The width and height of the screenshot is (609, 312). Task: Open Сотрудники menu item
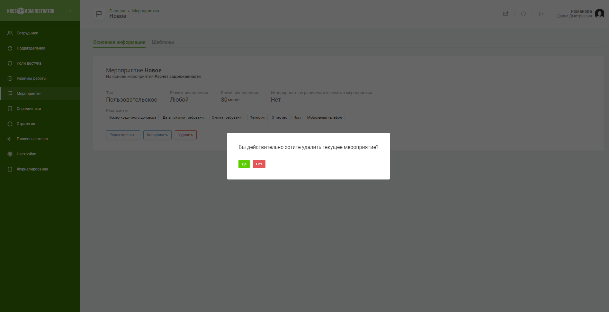(x=40, y=33)
